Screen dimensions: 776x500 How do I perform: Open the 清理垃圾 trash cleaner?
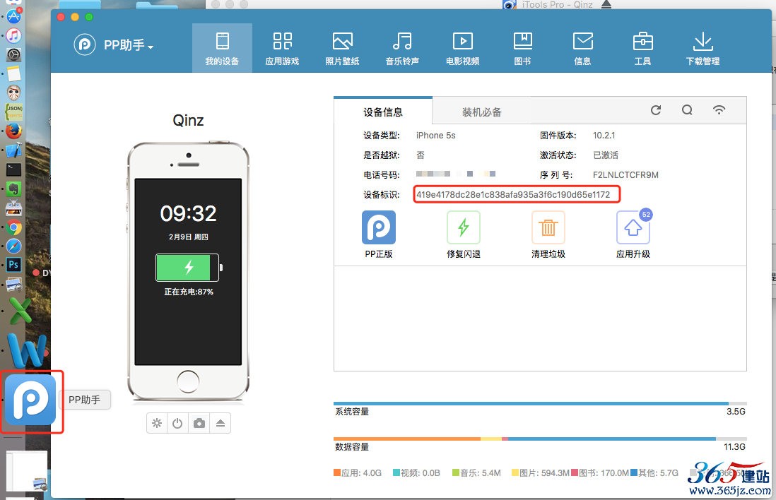point(548,234)
